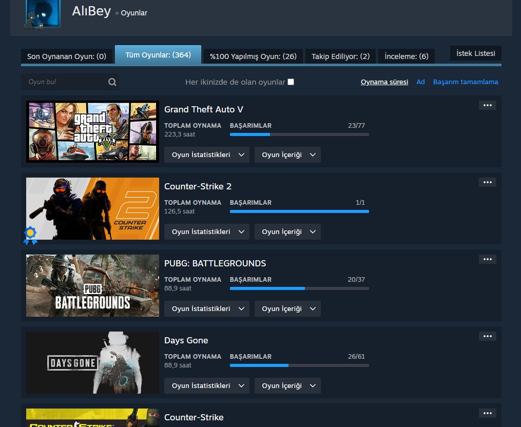Select the Tüm Oyunlar (364) tab
This screenshot has height=427, width=521.
click(x=158, y=54)
